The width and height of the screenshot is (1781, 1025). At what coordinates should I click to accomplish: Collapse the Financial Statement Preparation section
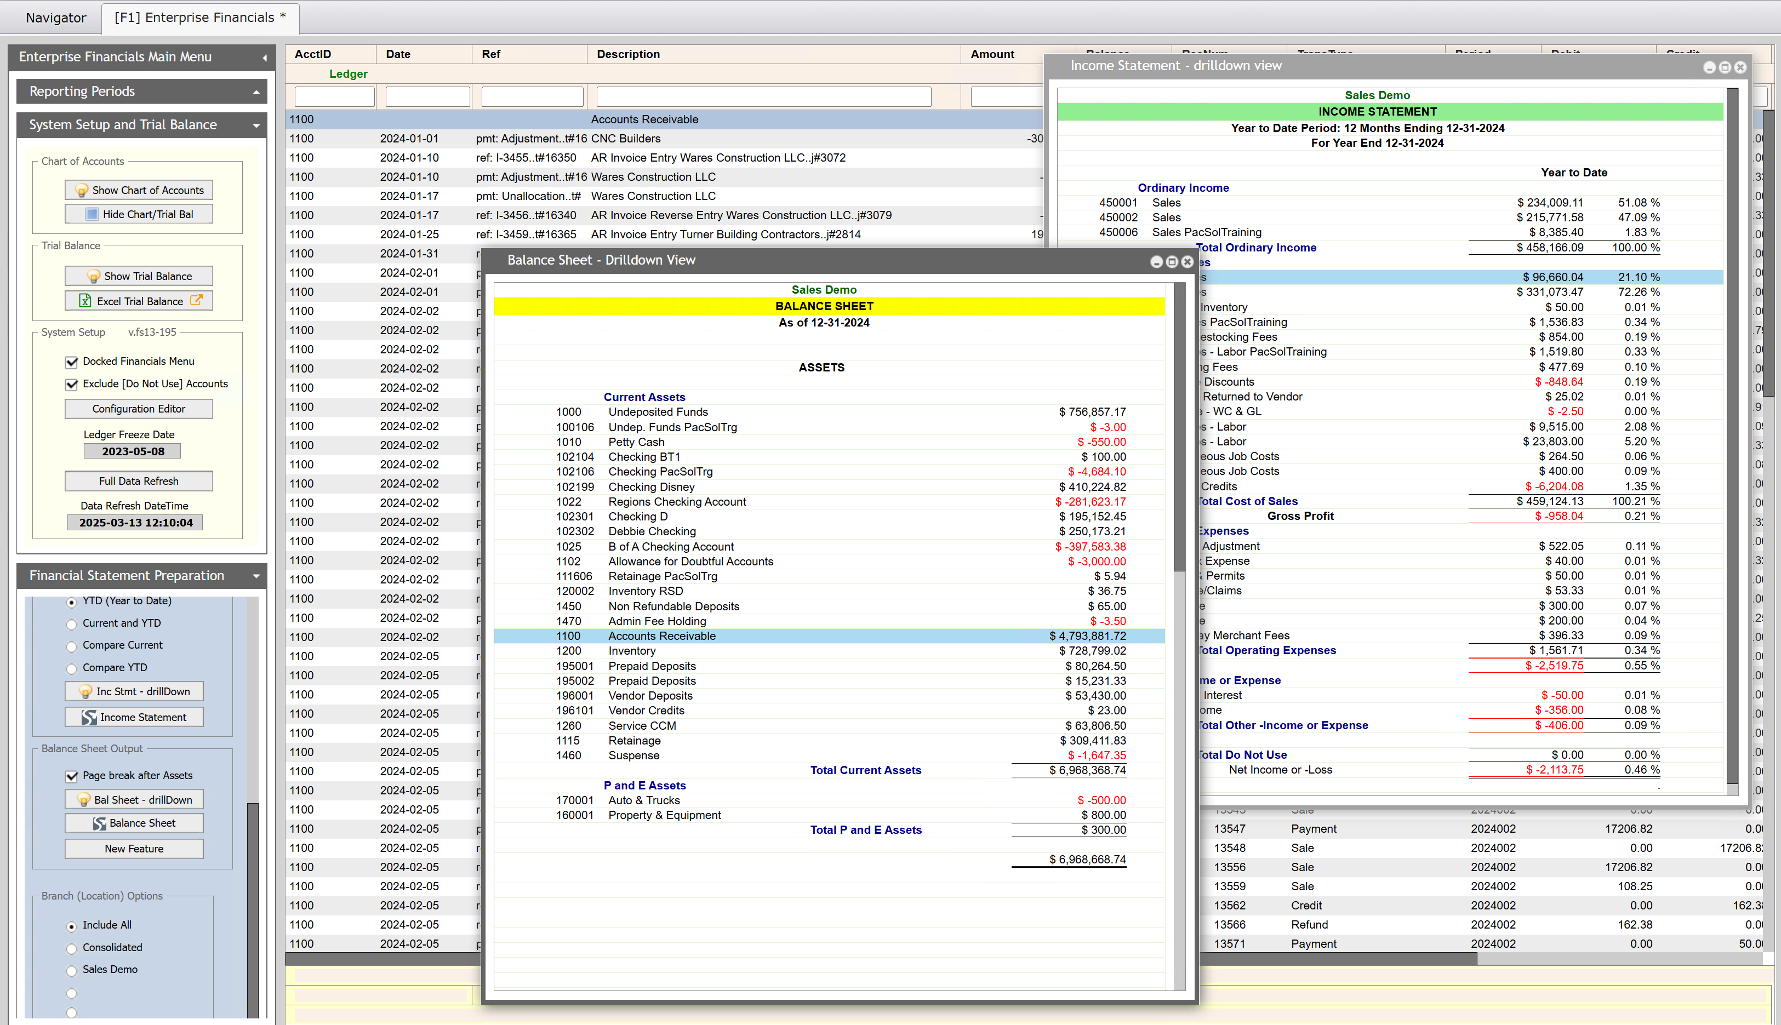point(256,576)
